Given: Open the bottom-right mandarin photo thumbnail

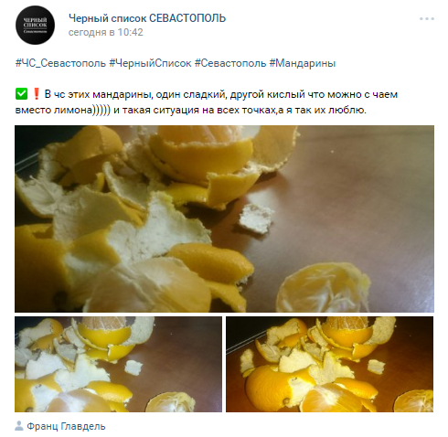Looking at the screenshot, I should 329,364.
